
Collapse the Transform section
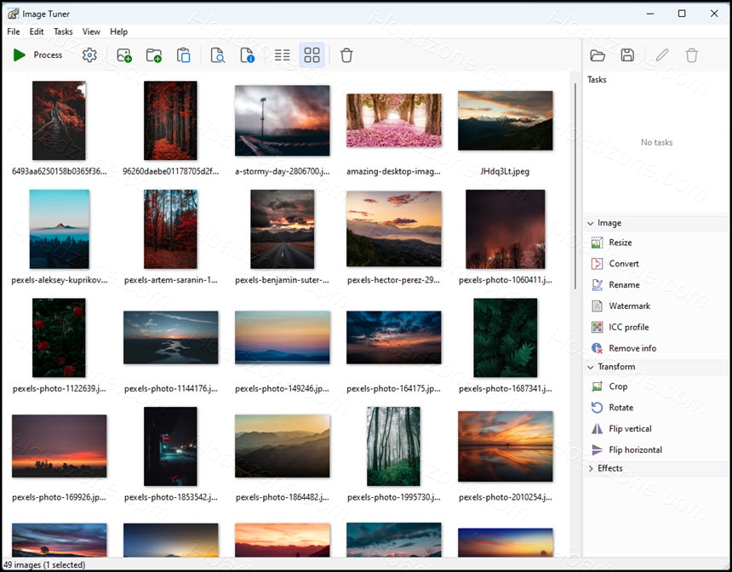point(591,367)
